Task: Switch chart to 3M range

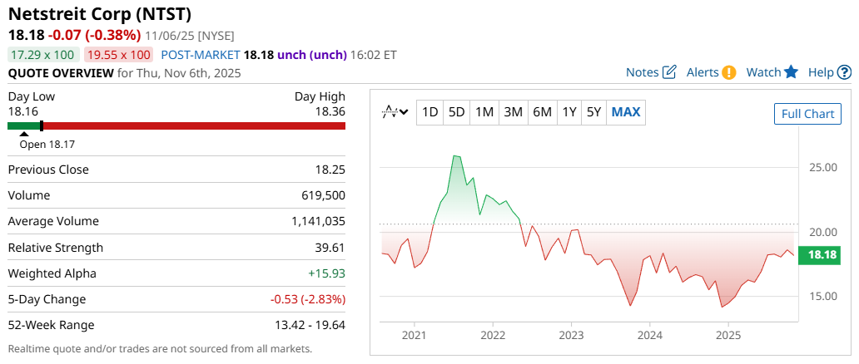Action: click(514, 112)
